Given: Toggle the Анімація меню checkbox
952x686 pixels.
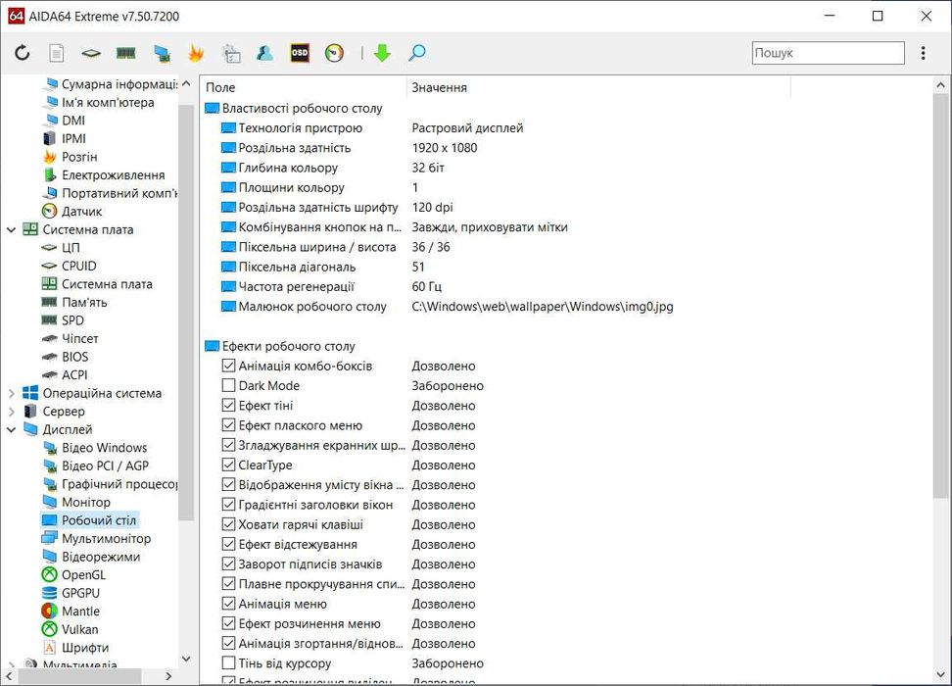Looking at the screenshot, I should 228,604.
